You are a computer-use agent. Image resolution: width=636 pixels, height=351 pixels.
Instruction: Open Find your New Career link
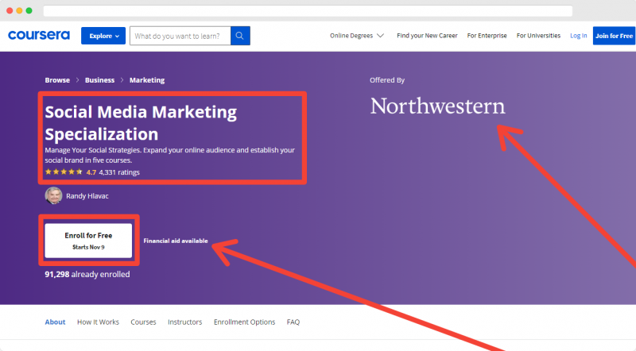(x=427, y=36)
